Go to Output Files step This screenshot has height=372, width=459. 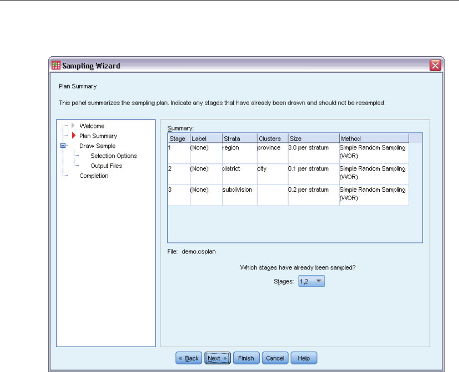[x=106, y=166]
